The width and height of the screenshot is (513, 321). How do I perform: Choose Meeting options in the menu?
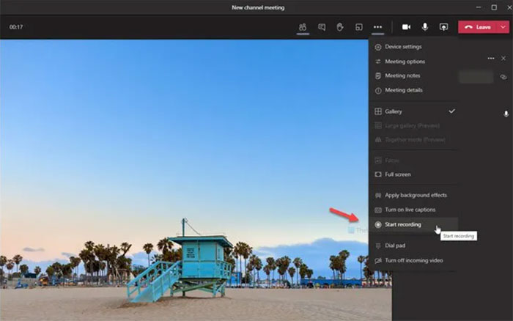click(x=405, y=62)
